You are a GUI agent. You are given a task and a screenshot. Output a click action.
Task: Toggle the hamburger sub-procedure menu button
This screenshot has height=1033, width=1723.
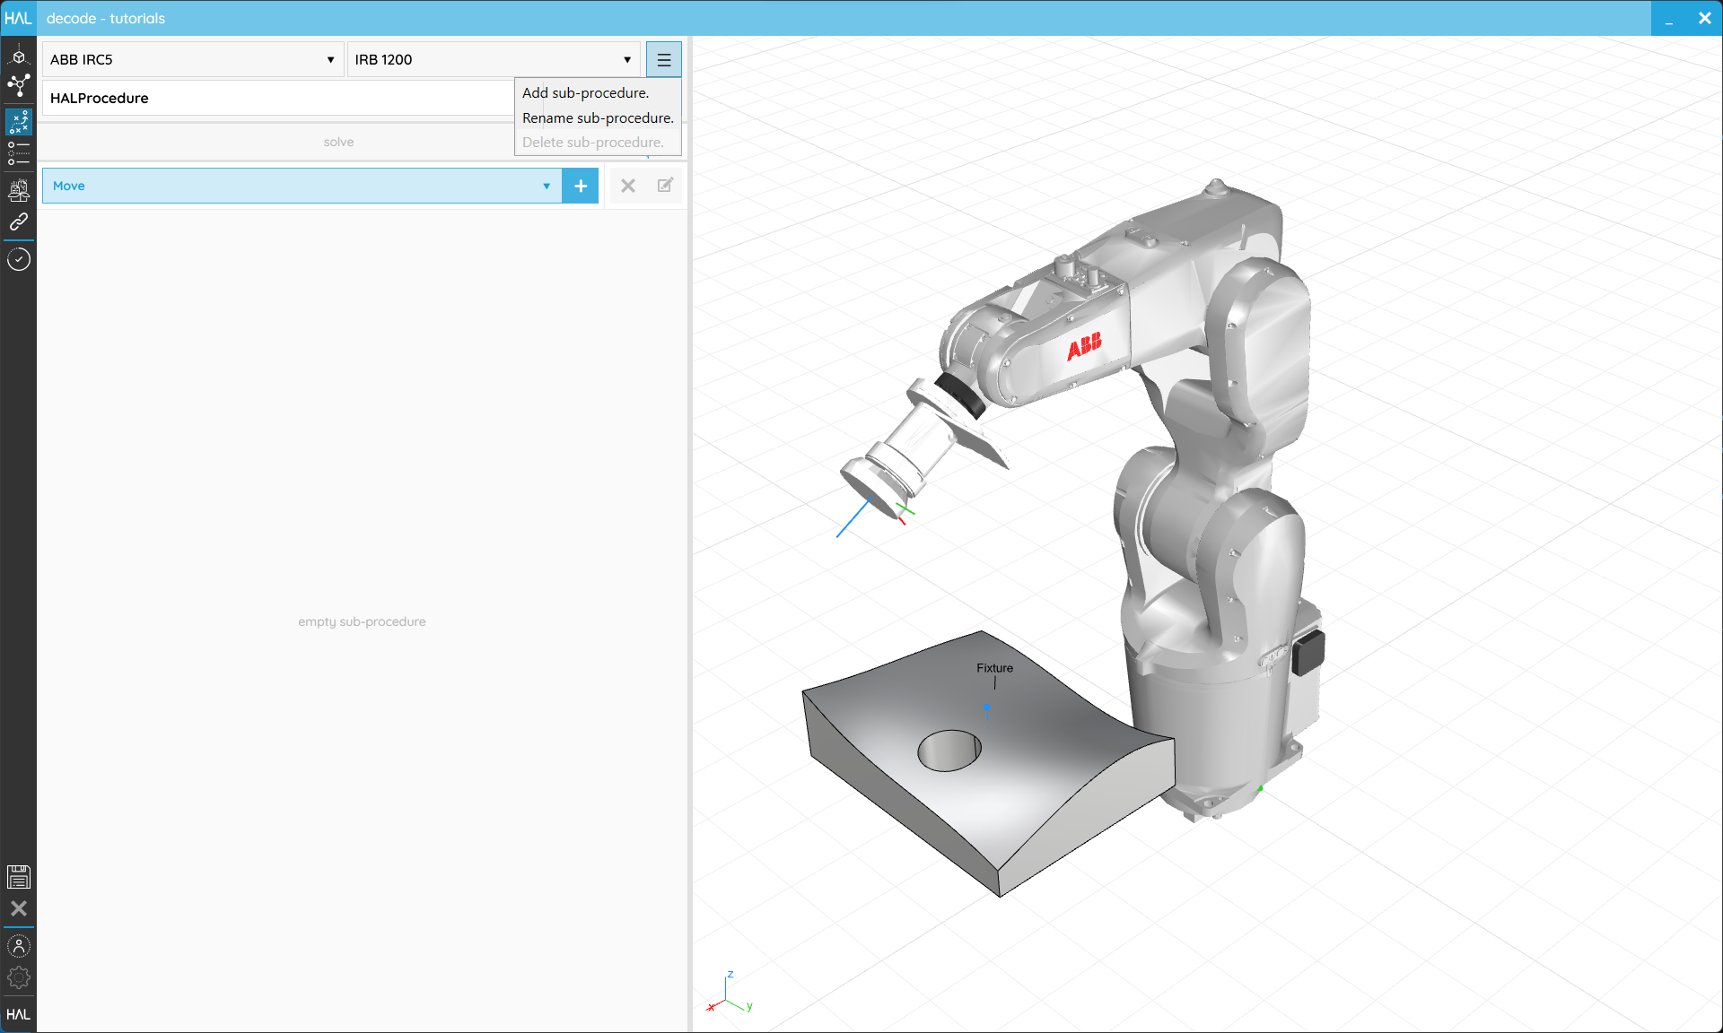click(x=663, y=60)
